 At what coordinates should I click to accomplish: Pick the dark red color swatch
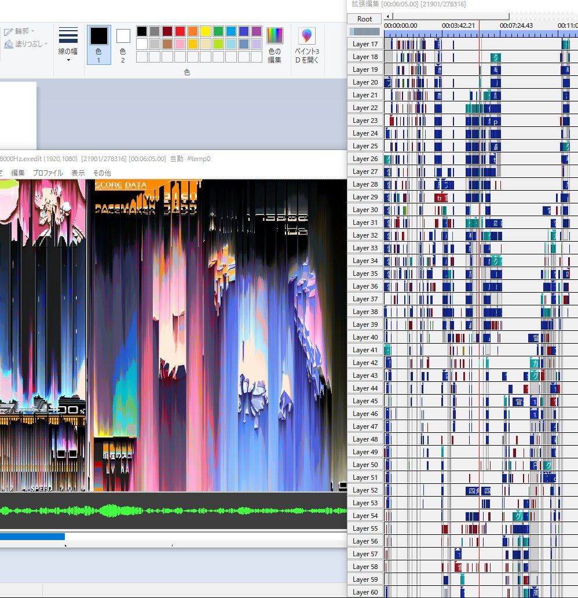167,31
